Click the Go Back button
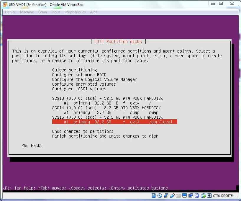 click(x=32, y=146)
